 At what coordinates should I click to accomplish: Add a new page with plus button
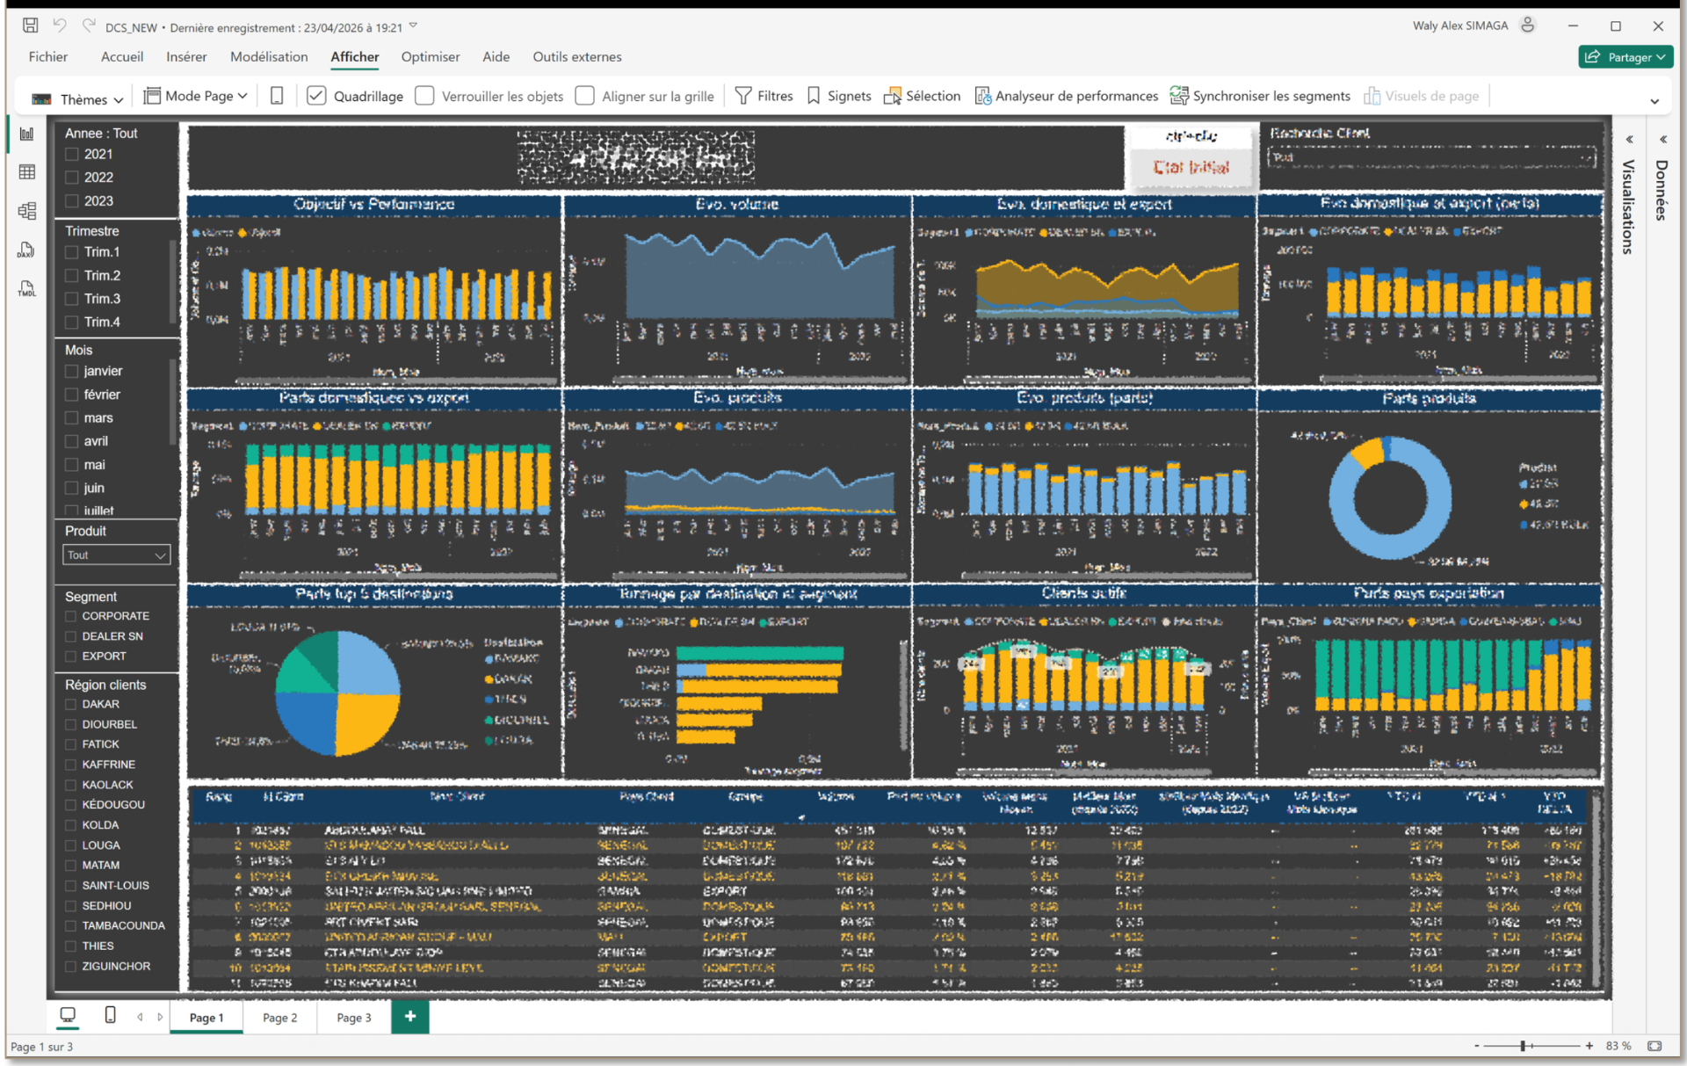point(410,1017)
